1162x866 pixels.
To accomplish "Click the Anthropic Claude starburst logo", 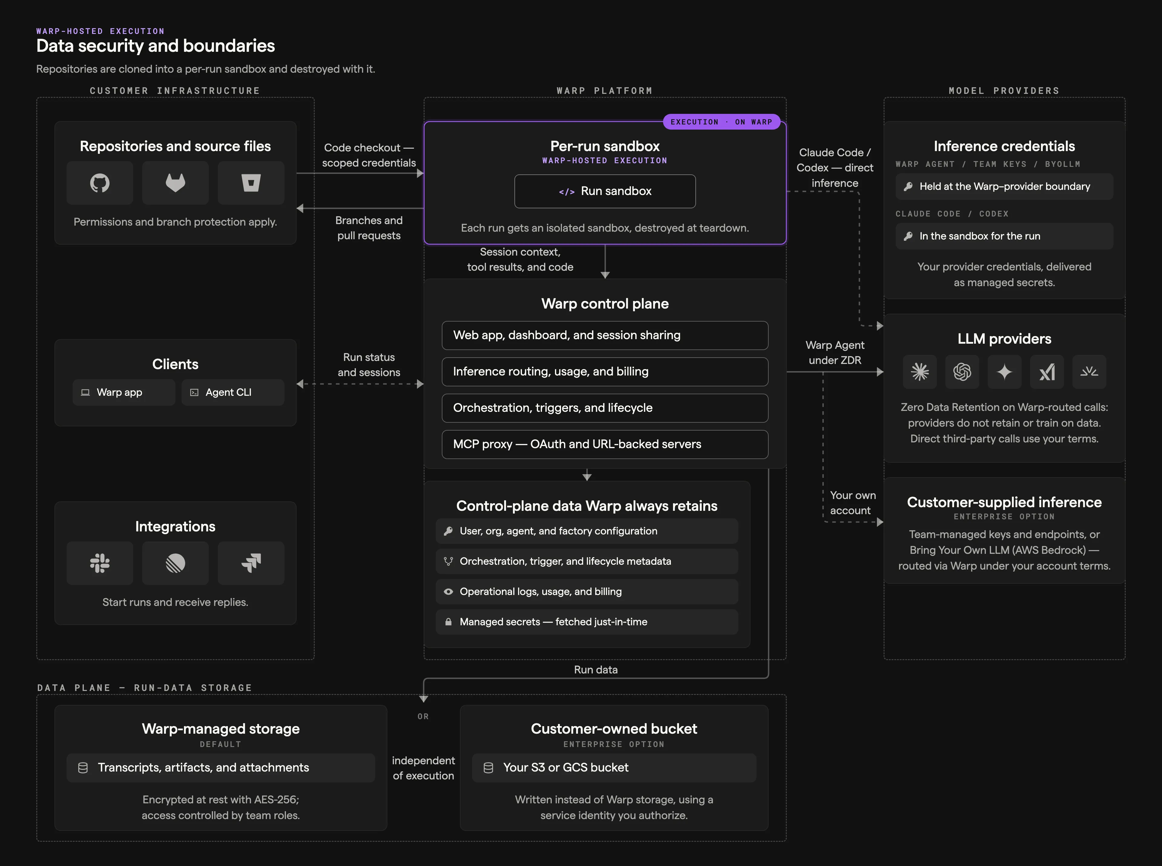I will click(x=920, y=372).
